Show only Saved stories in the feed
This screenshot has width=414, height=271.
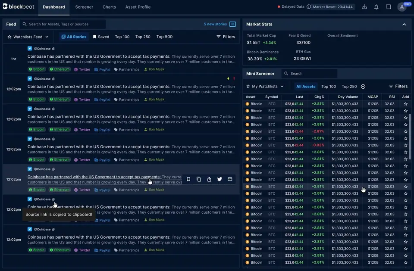[x=101, y=37]
